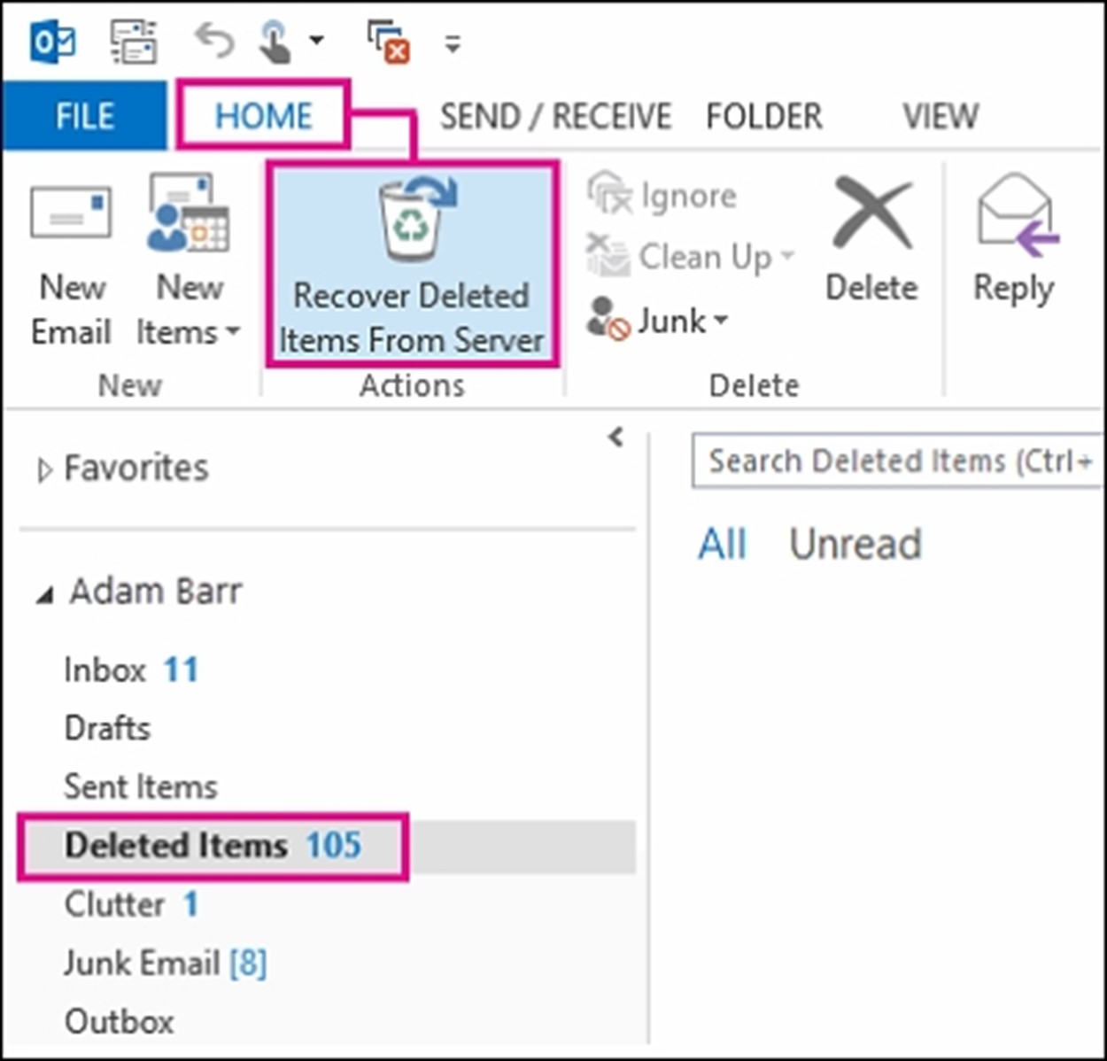The height and width of the screenshot is (1061, 1107).
Task: Collapse the folder pane arrow
Action: [x=616, y=437]
